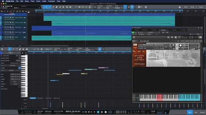The image size is (206, 115).
Task: Click the tempo value 110.00 in transport
Action: pos(153,111)
